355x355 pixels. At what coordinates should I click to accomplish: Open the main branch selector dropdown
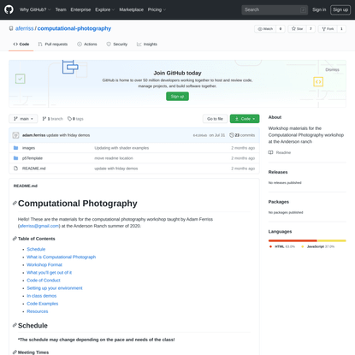(x=23, y=119)
